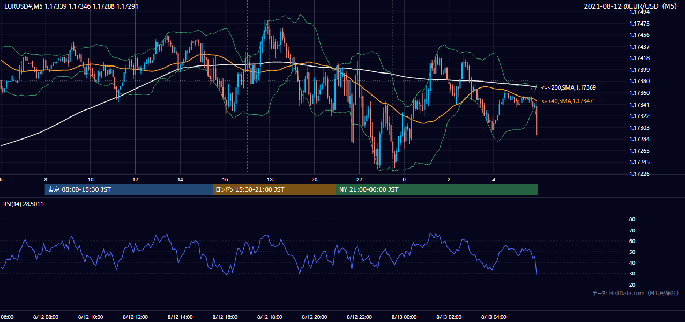Viewport: 685px width, 322px height.
Task: Click the bottom time label 8/12 14:00
Action: coord(180,317)
